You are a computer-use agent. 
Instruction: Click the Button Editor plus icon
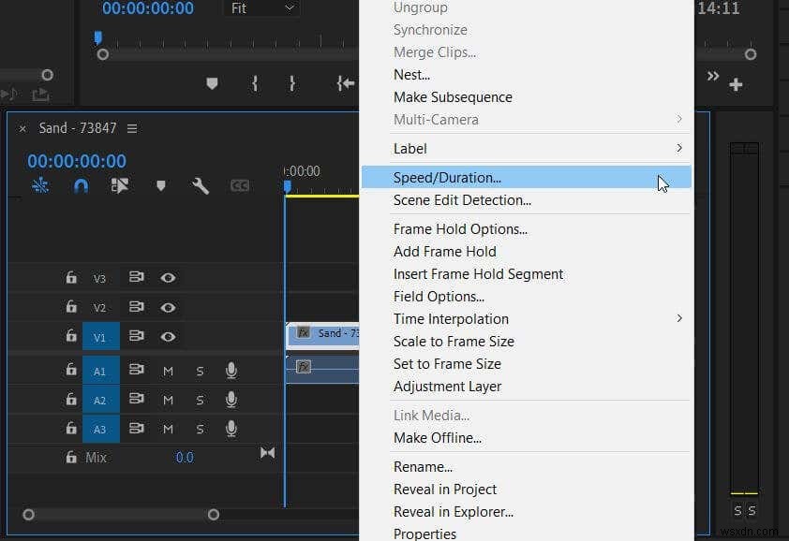point(736,84)
